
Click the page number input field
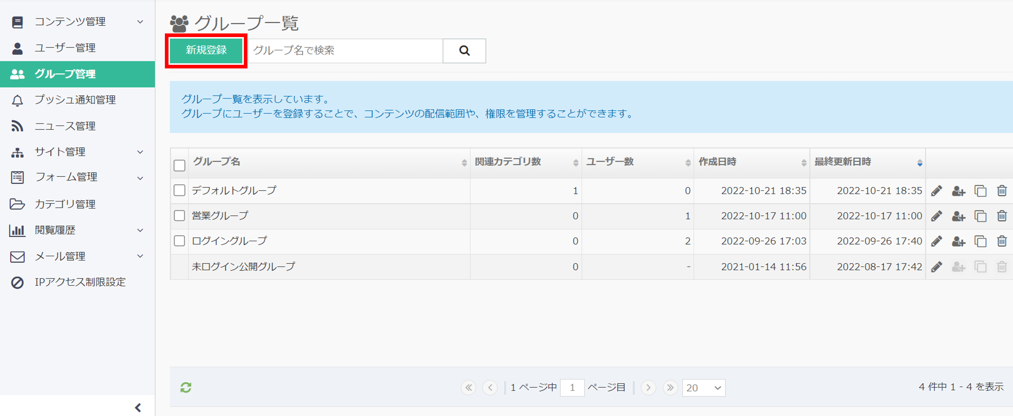click(572, 388)
